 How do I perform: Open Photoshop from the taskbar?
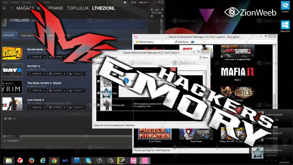tap(77, 160)
